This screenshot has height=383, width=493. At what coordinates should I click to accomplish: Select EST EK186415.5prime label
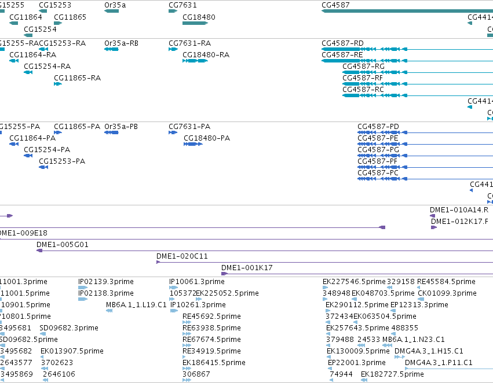(x=214, y=363)
